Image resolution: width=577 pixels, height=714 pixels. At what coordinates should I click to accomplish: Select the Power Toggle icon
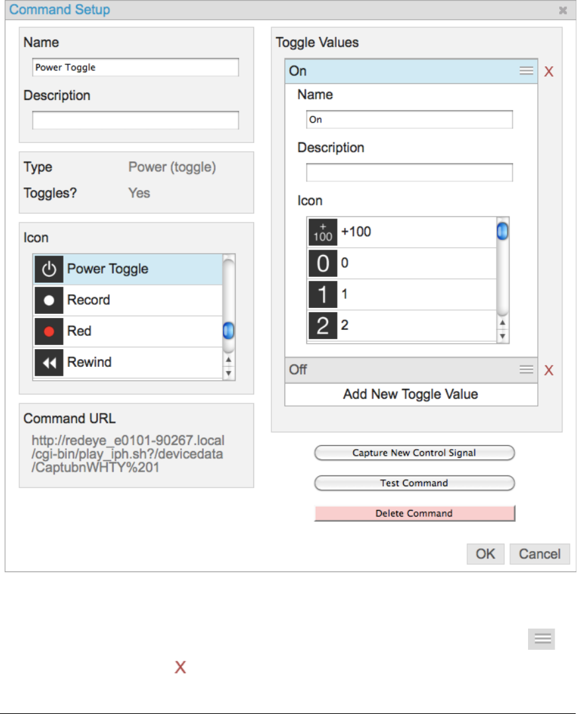[128, 269]
